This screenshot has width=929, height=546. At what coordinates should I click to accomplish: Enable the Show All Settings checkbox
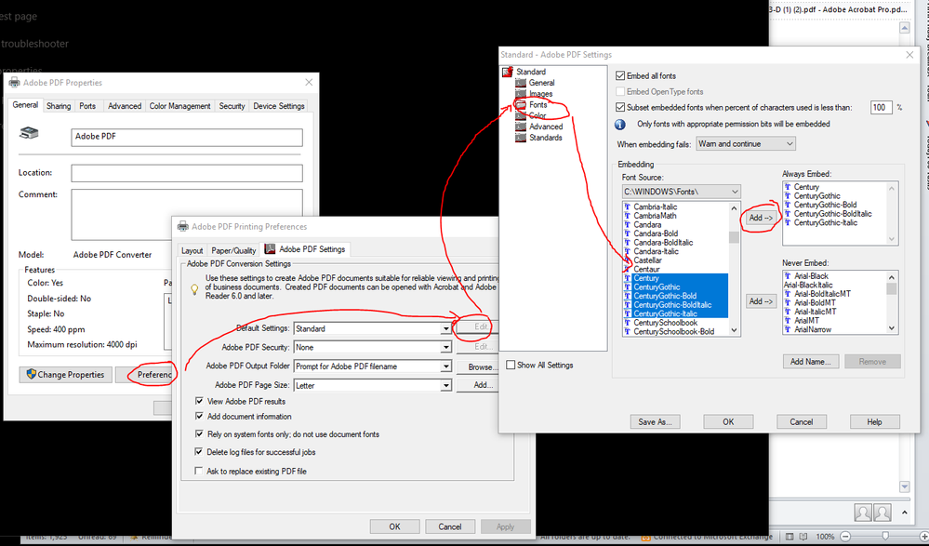coord(511,366)
